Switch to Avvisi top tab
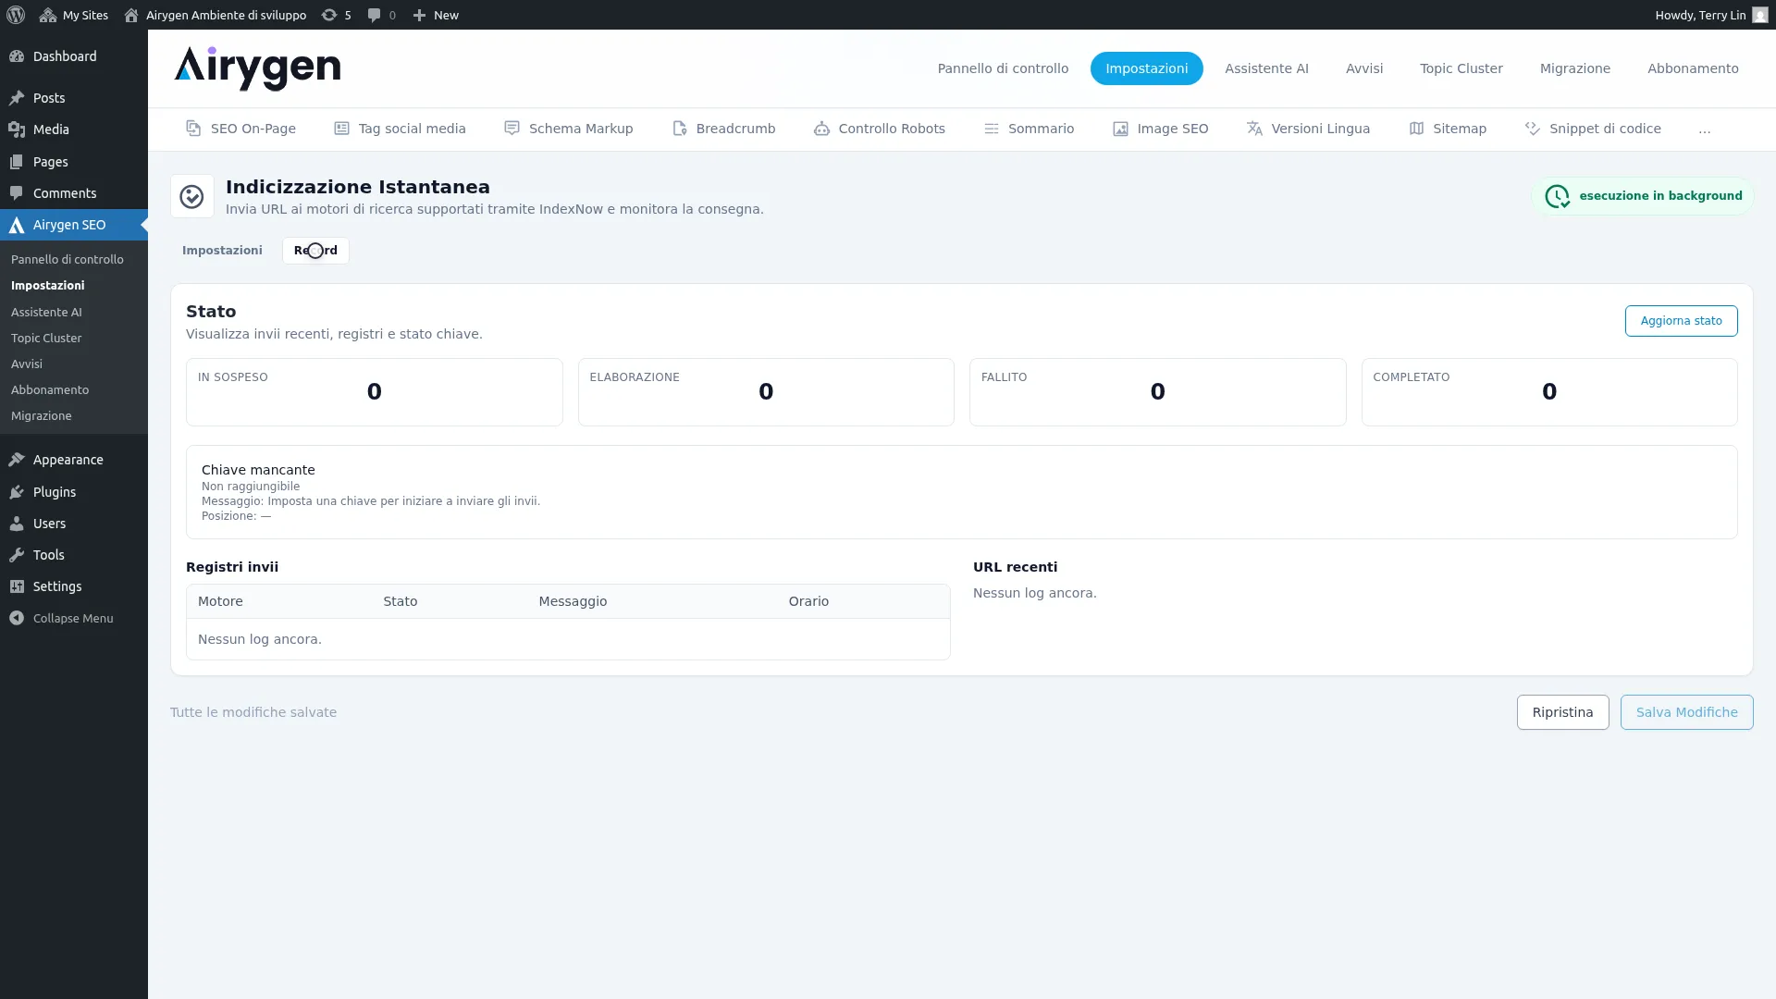 (x=1364, y=68)
